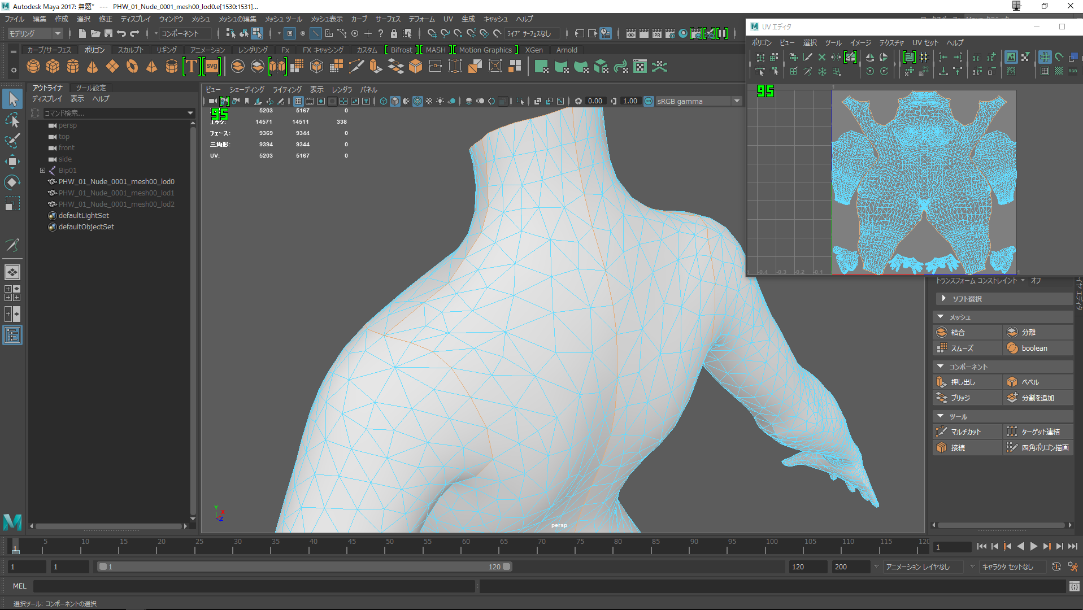This screenshot has width=1083, height=610.
Task: Click the ブリッジ button
Action: pos(960,398)
